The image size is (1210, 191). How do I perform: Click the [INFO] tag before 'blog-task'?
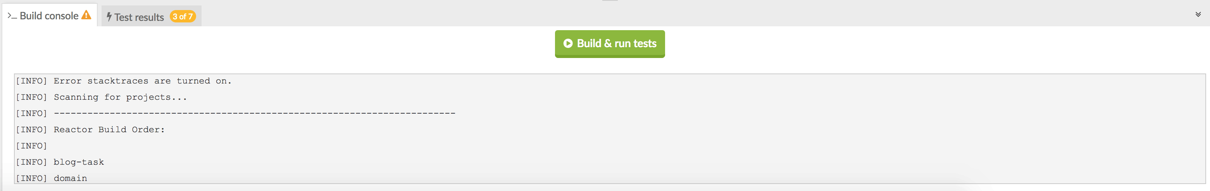[31, 162]
